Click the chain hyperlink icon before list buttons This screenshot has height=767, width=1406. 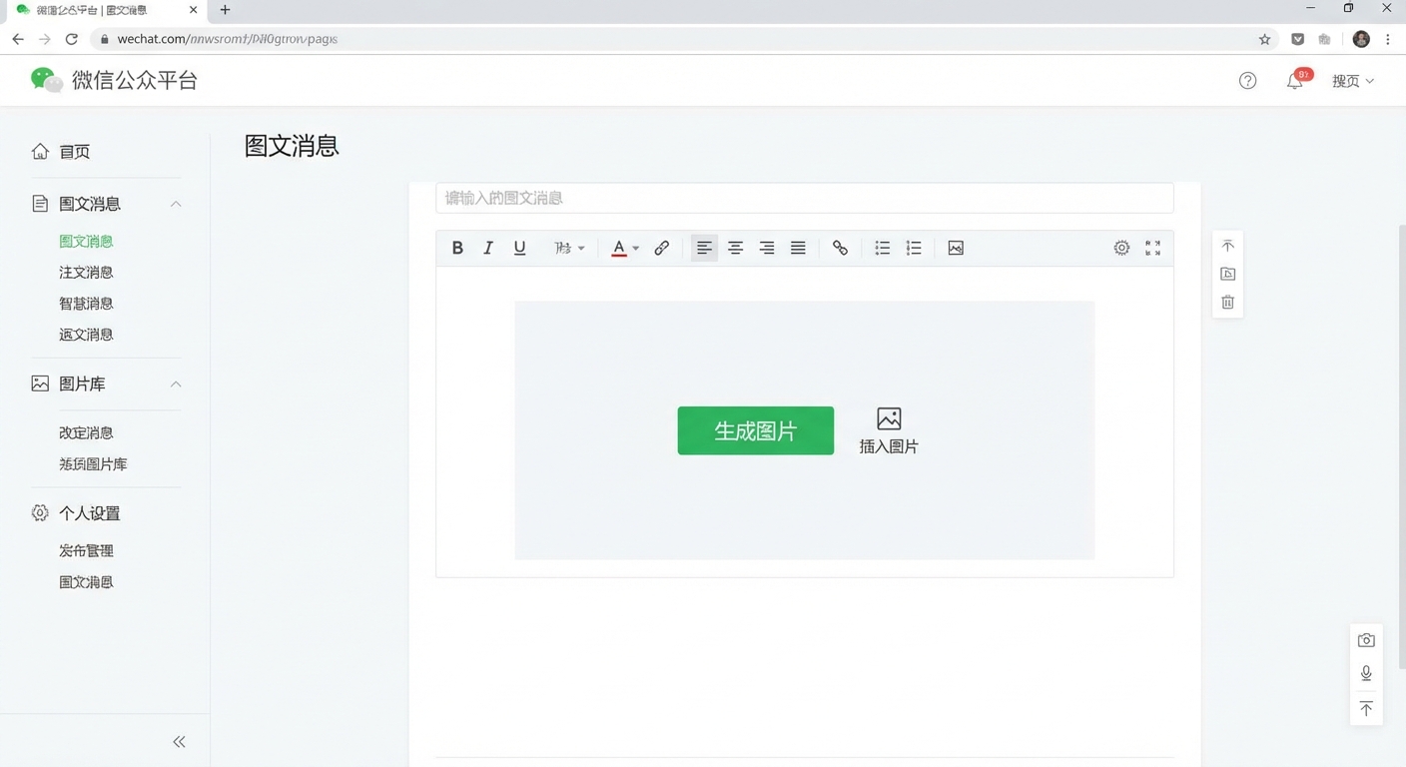click(x=840, y=248)
